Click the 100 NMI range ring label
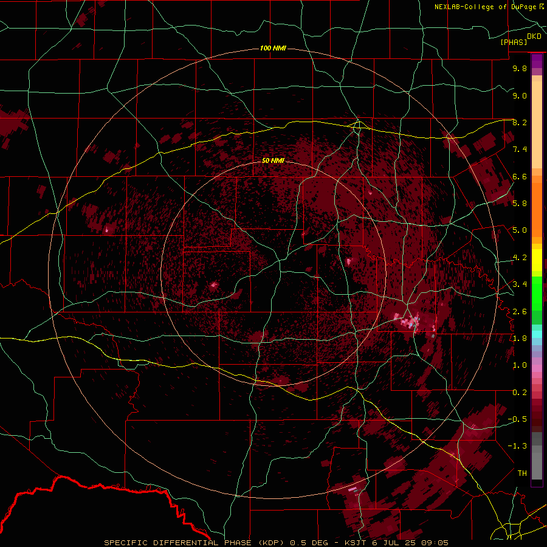This screenshot has width=547, height=547. click(x=273, y=48)
